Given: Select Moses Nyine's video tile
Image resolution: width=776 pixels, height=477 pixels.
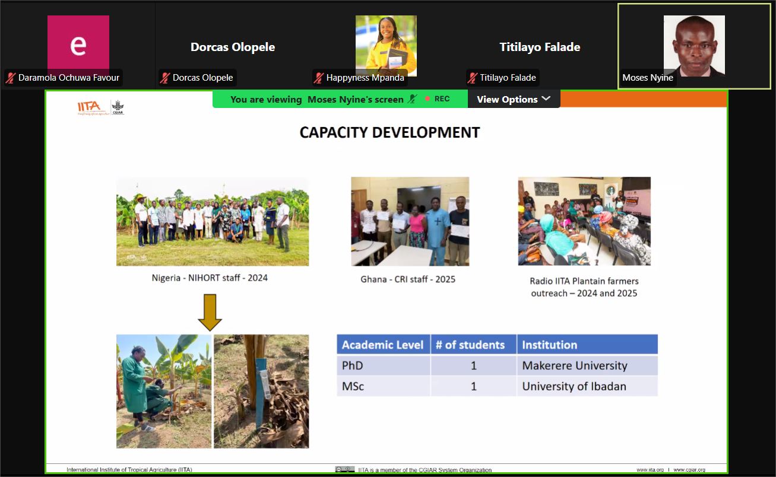Looking at the screenshot, I should (x=694, y=46).
